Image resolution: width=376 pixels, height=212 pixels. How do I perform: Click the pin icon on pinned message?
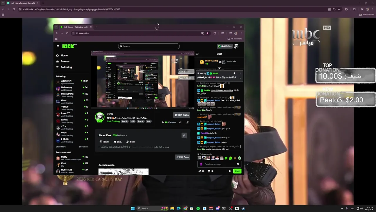point(234,73)
